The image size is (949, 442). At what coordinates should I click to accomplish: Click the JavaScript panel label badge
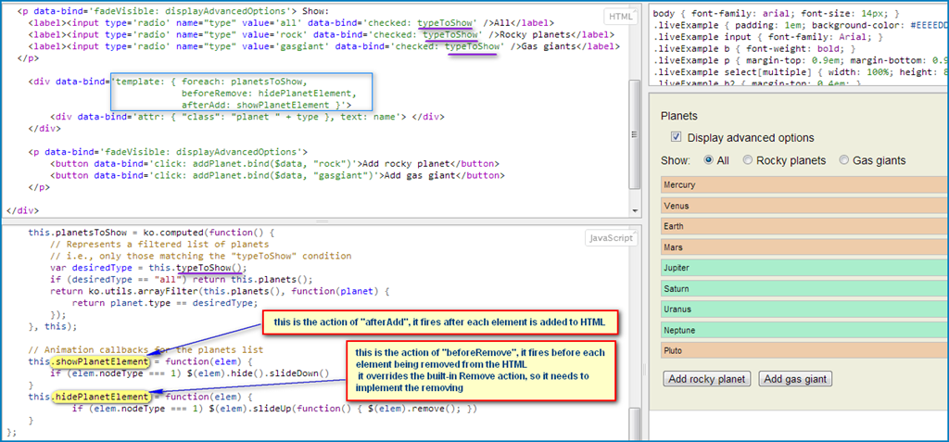611,238
